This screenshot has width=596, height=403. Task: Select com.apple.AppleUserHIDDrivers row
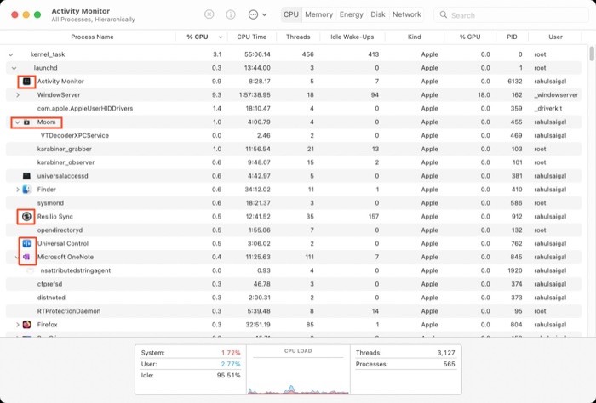click(294, 109)
